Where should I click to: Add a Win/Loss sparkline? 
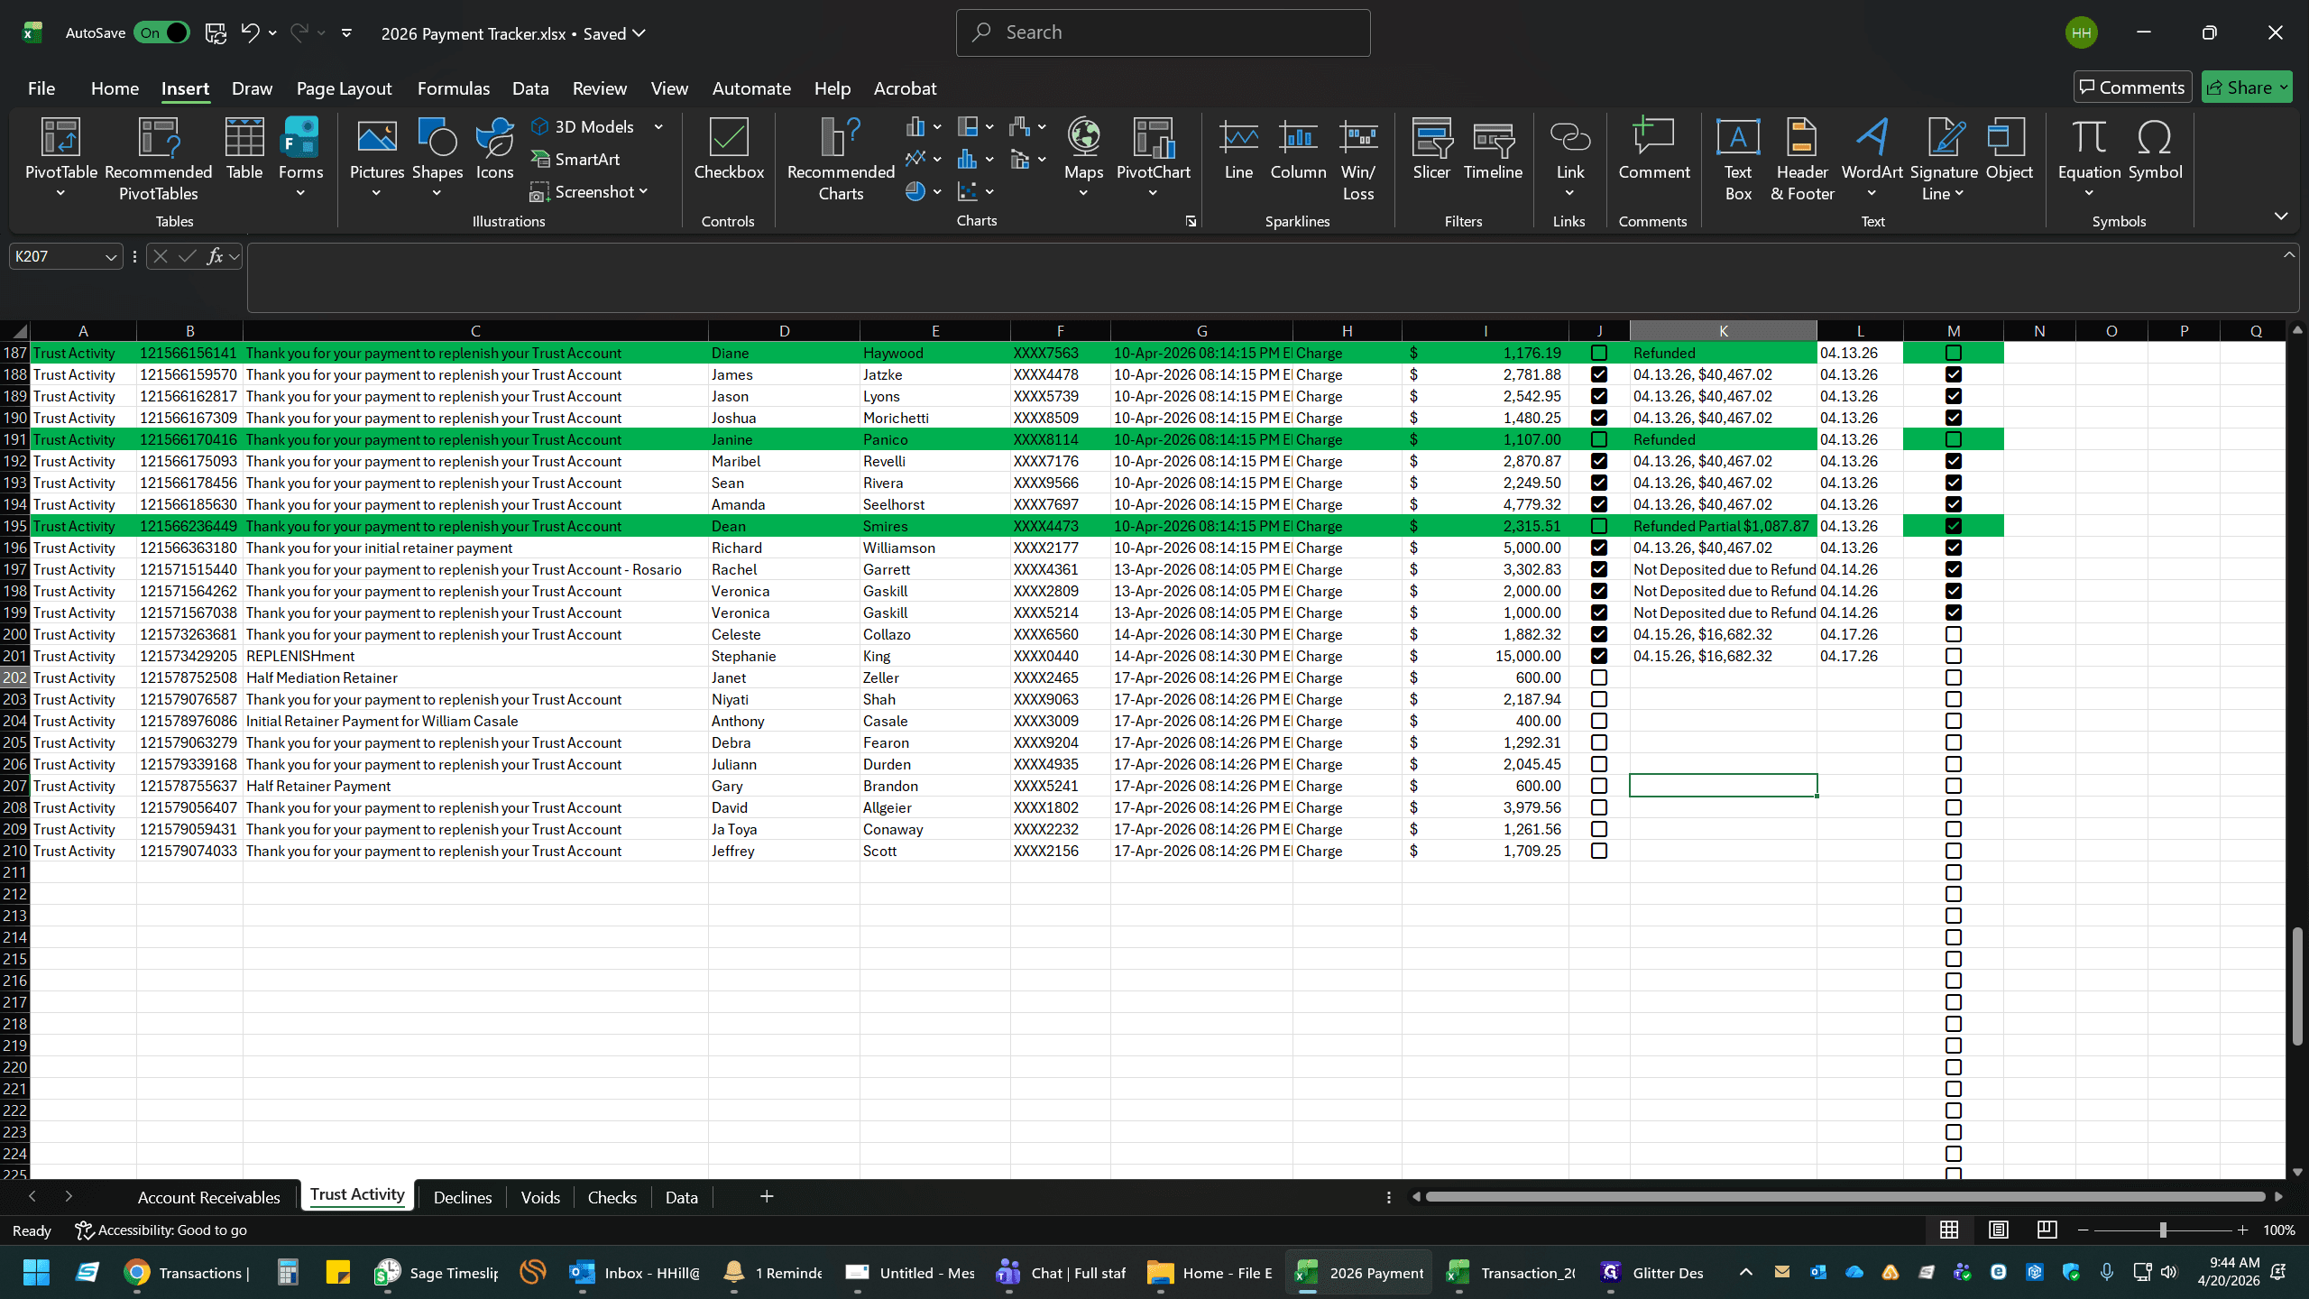[x=1358, y=158]
